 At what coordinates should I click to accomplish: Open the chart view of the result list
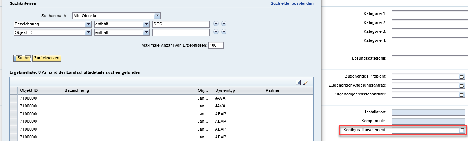[x=298, y=82]
